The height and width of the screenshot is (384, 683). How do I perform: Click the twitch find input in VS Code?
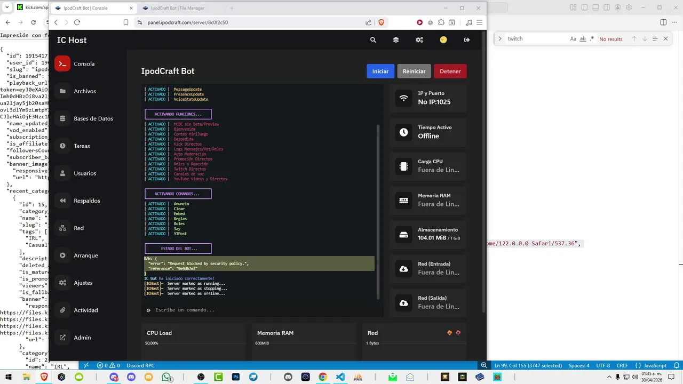pos(536,39)
